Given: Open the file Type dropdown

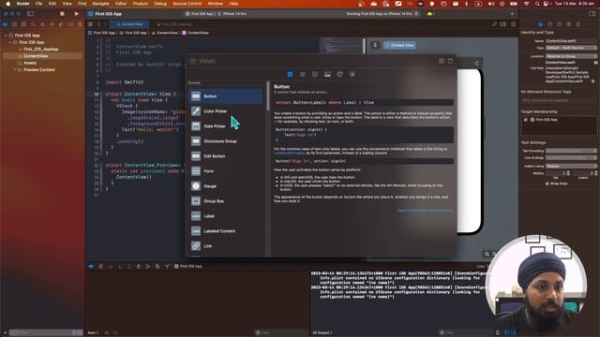Looking at the screenshot, I should pos(571,48).
